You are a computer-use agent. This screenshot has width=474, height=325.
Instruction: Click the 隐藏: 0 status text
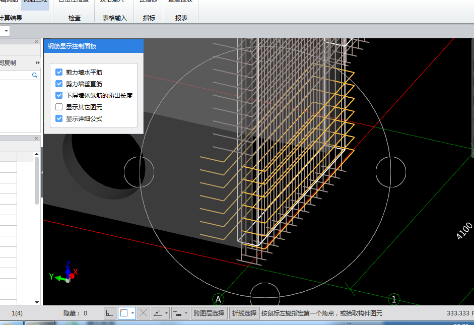[x=75, y=313]
